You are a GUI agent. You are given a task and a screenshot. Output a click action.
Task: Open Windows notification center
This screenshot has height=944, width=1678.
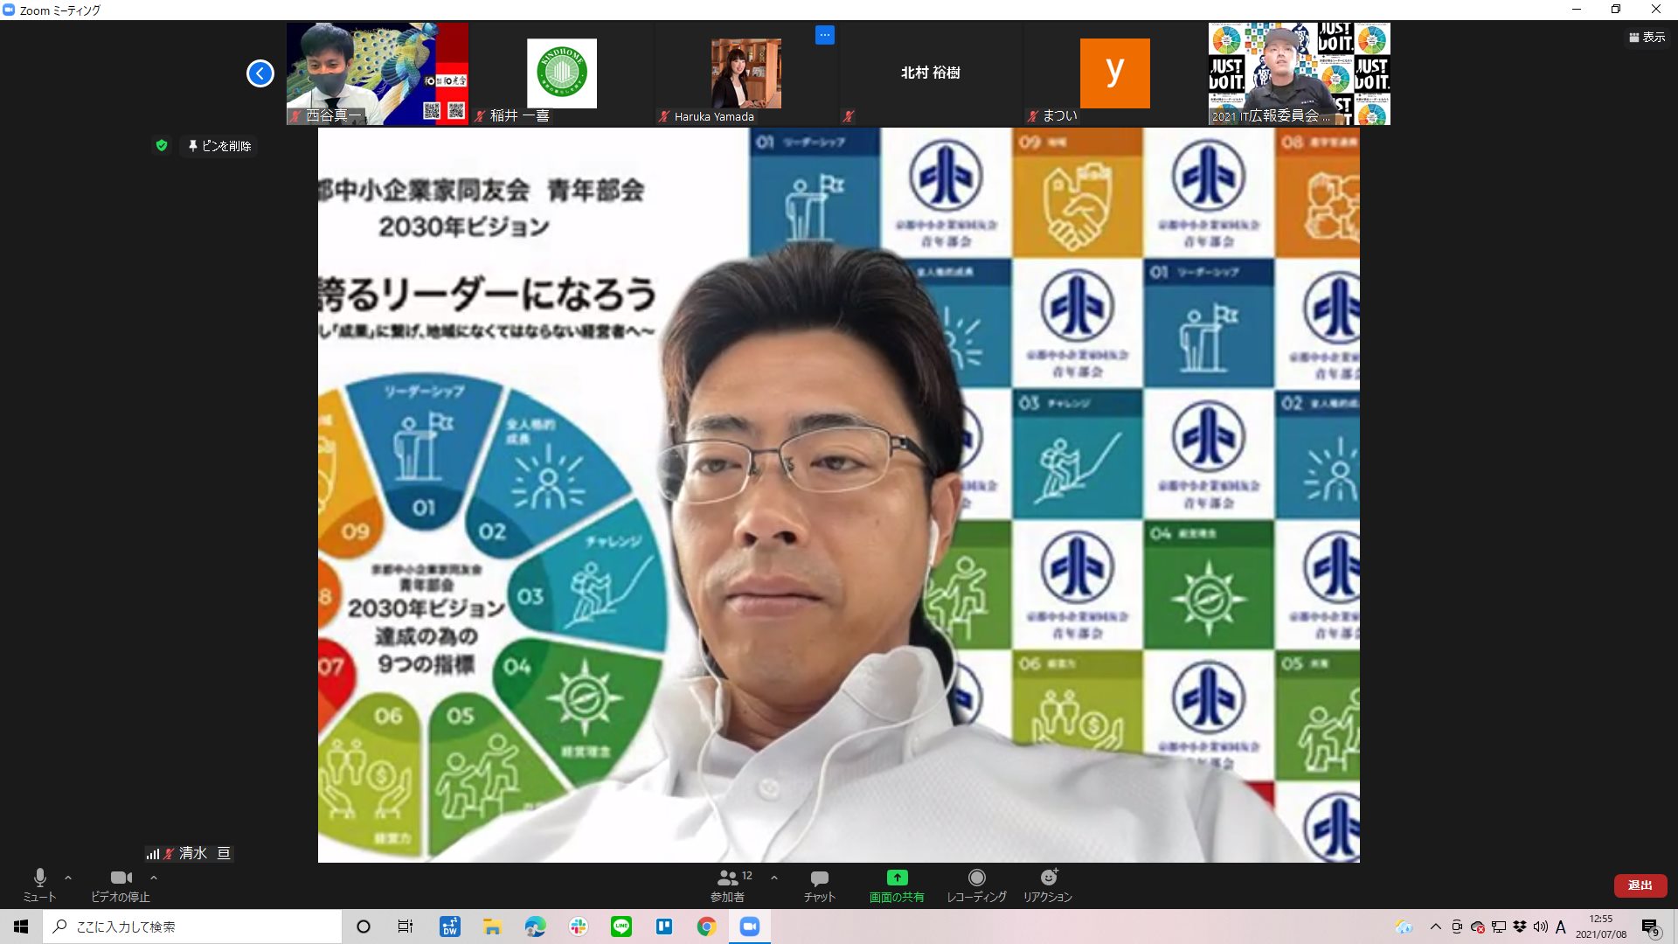1650,927
